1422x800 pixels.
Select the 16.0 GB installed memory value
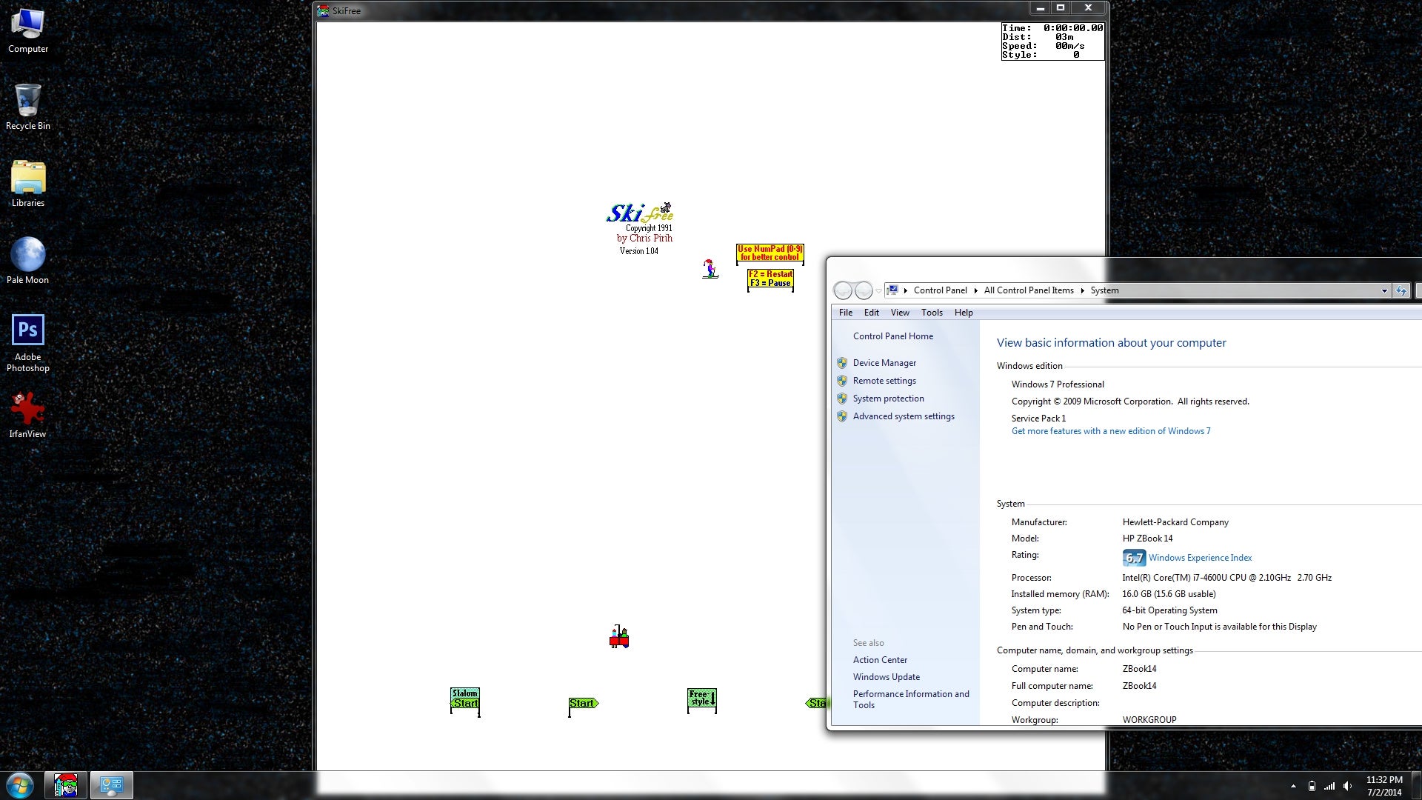(1169, 594)
